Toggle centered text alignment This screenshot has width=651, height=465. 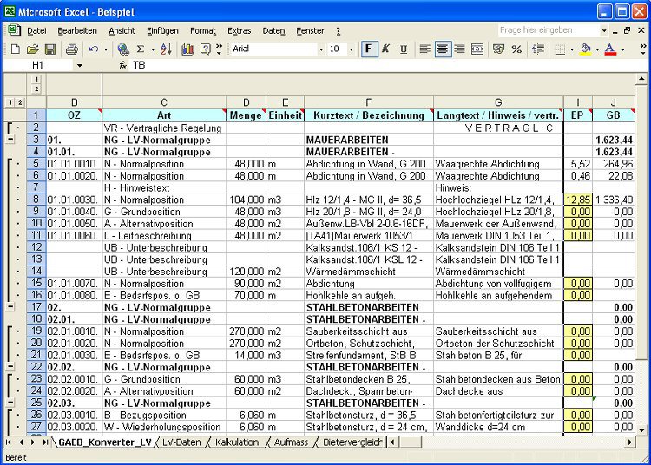tap(443, 49)
